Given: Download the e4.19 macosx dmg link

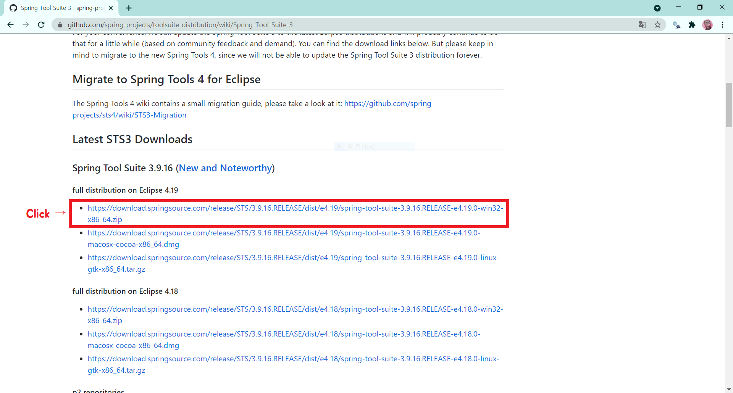Looking at the screenshot, I should [x=284, y=238].
